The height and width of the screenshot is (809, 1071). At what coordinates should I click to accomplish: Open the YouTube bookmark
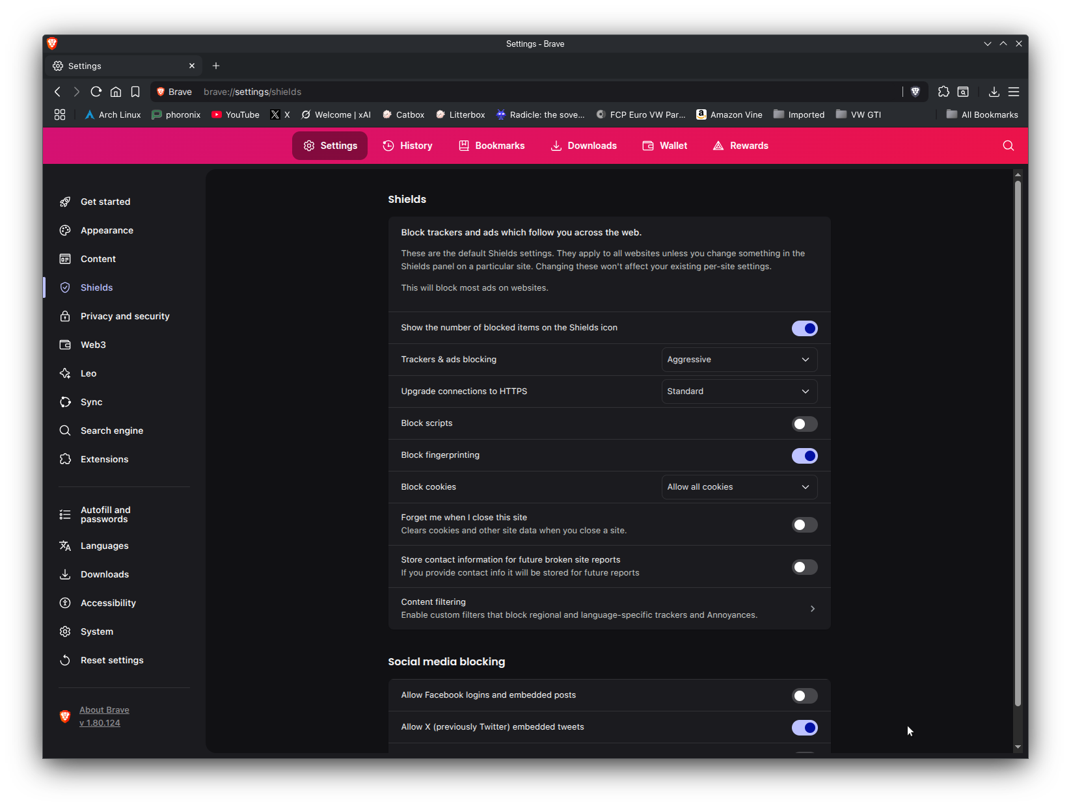point(236,114)
